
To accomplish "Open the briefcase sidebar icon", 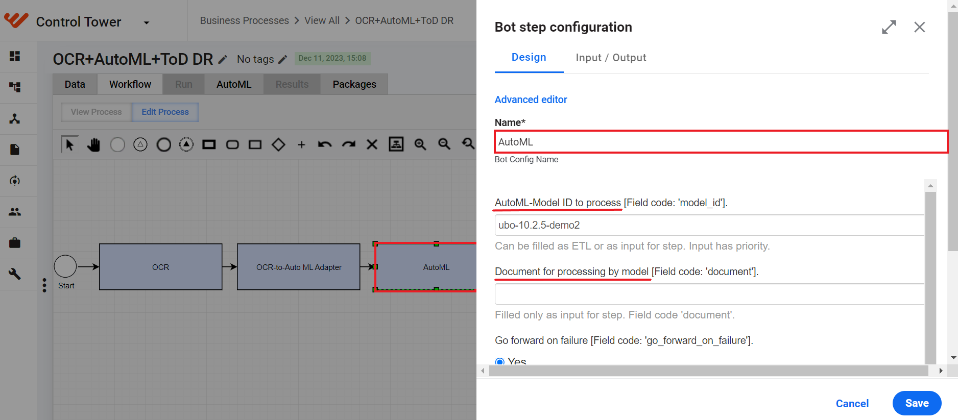I will click(x=15, y=242).
